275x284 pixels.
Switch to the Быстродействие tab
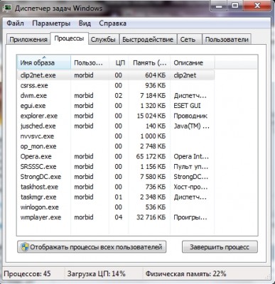[148, 39]
